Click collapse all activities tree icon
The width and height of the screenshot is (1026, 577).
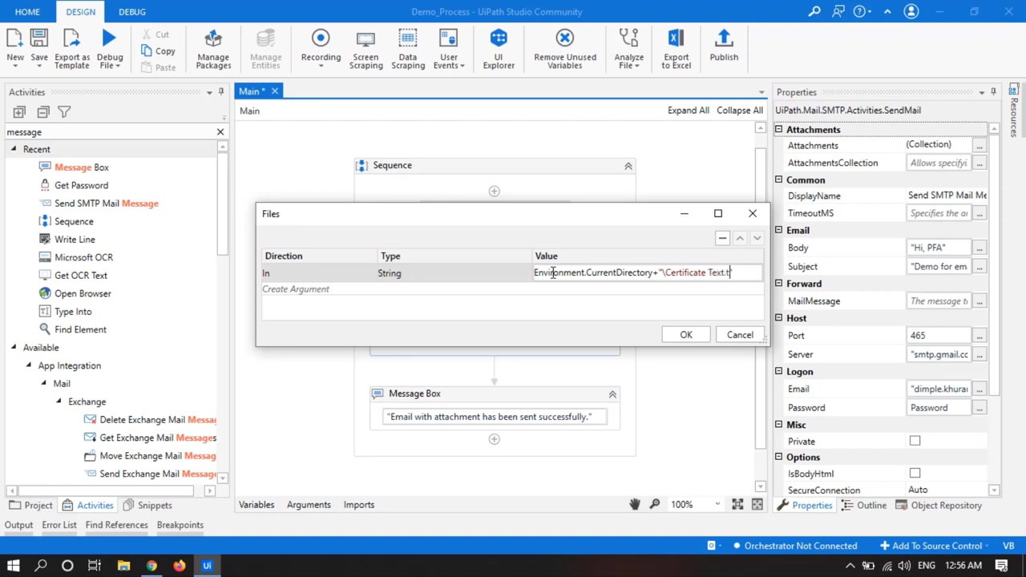(x=42, y=112)
